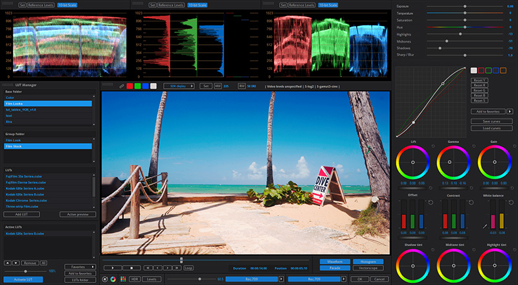Click Activate LUT button

[23, 279]
